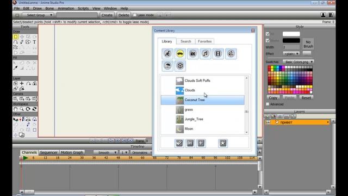
Task: Click the checkmark import button in library
Action: [x=179, y=143]
